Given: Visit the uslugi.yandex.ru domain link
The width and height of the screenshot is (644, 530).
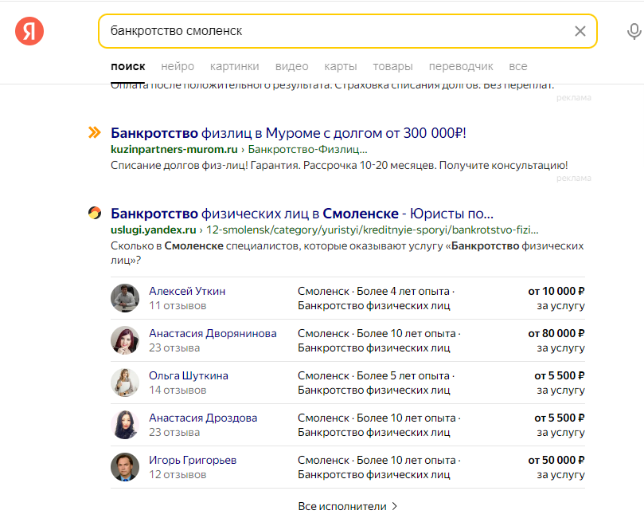Looking at the screenshot, I should click(x=153, y=230).
